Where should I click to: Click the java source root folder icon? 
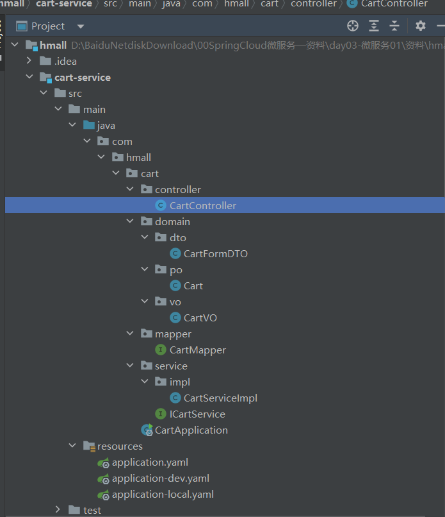click(89, 125)
